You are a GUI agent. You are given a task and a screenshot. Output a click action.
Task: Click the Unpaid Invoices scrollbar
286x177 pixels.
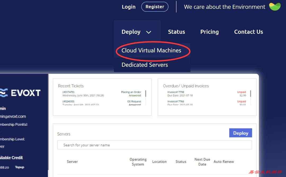point(251,94)
